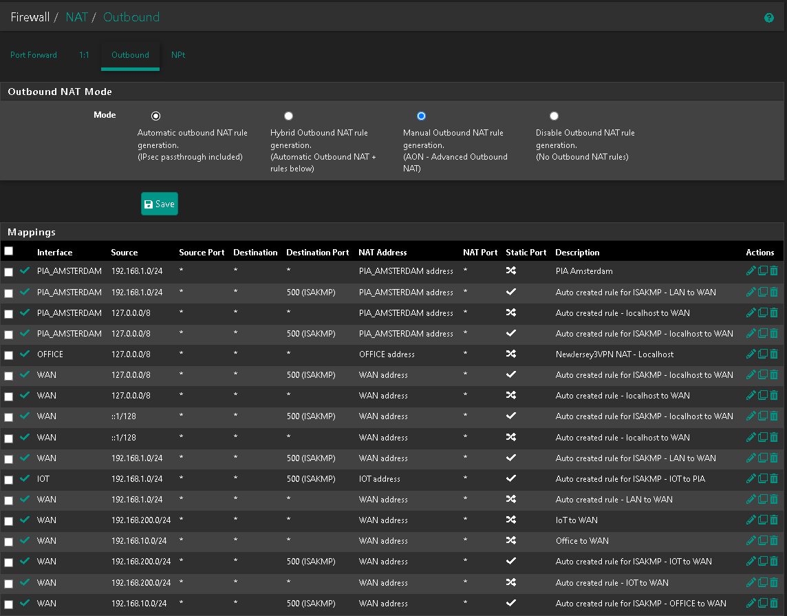Click the NewJersey3VPN NAT - Localhost description
This screenshot has height=616, width=787.
click(x=614, y=354)
